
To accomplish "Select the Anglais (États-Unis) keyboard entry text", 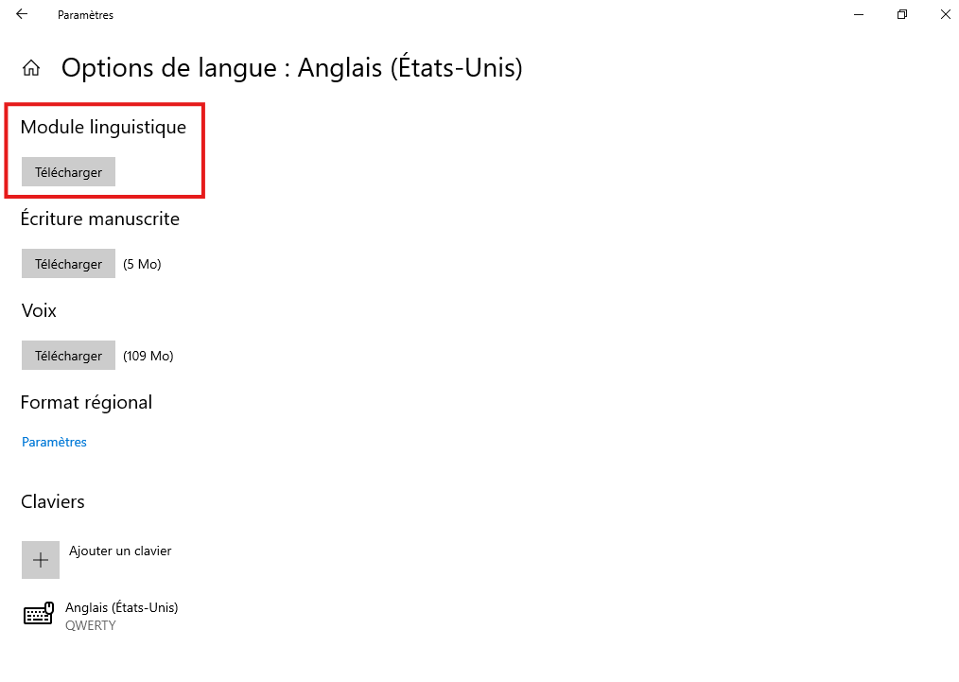I will coord(121,607).
